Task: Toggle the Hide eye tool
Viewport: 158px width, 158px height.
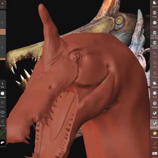Action: (3, 114)
